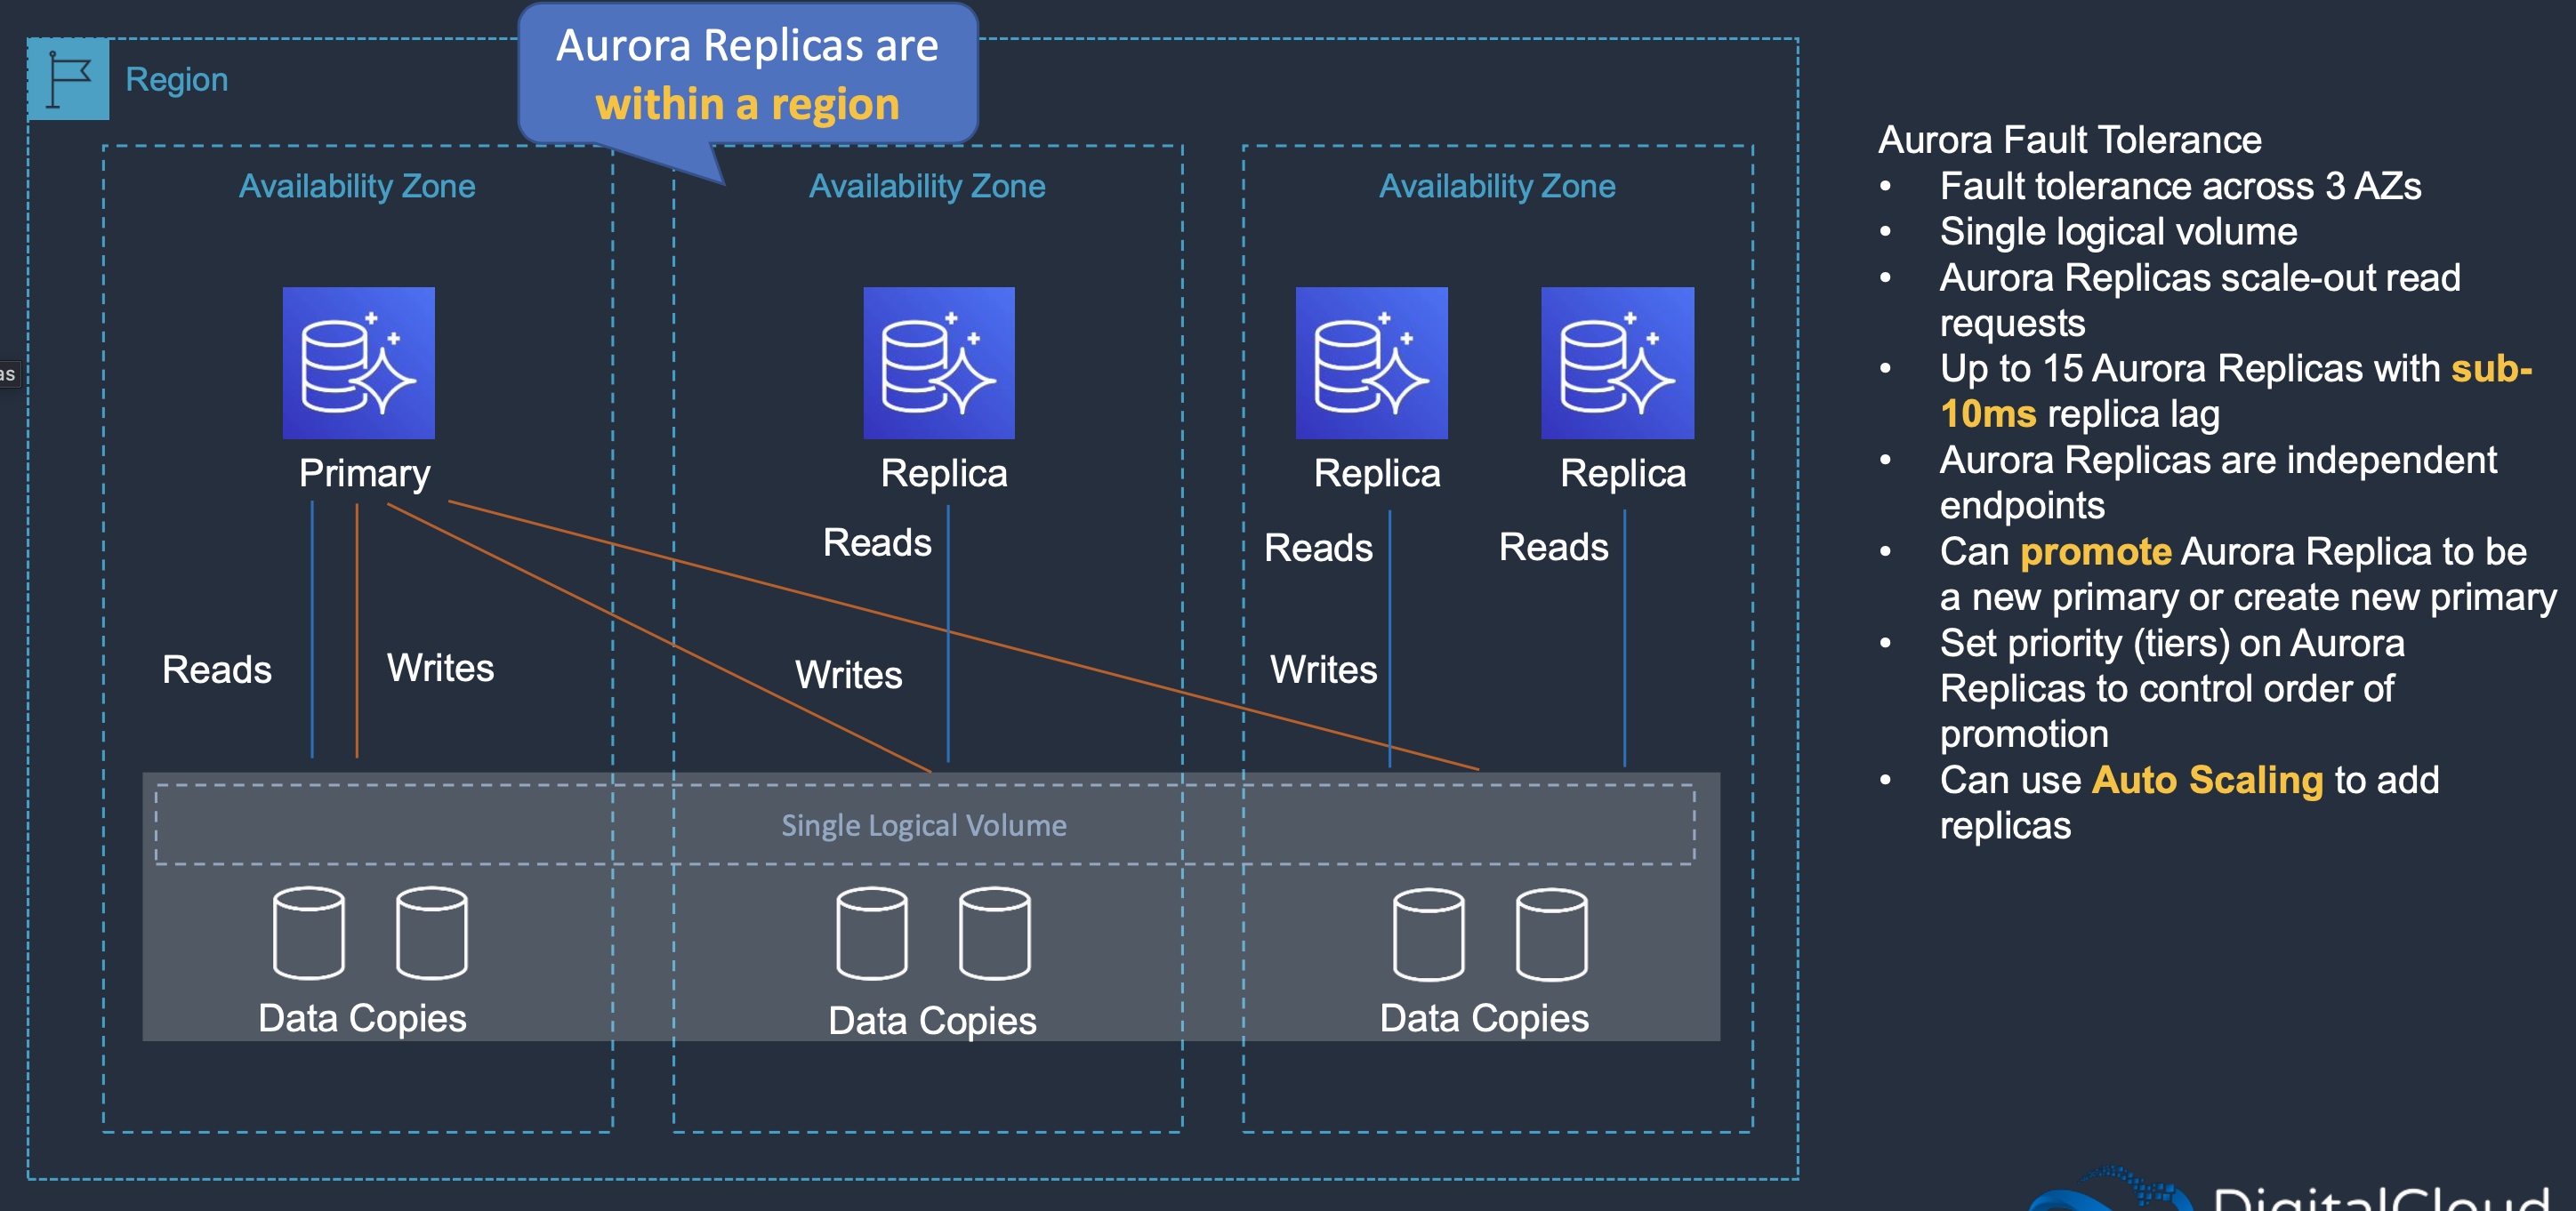Click the 'Primary' label under database icon
Image resolution: width=2576 pixels, height=1211 pixels.
(x=364, y=473)
